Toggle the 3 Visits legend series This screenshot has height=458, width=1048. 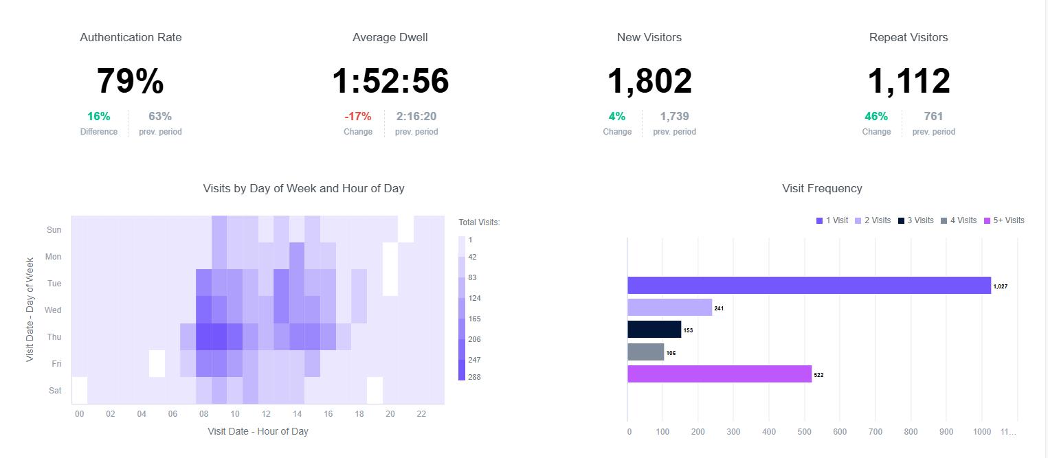pos(916,220)
